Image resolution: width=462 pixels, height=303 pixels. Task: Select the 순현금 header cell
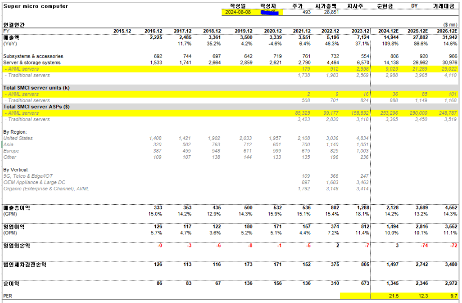(385, 6)
